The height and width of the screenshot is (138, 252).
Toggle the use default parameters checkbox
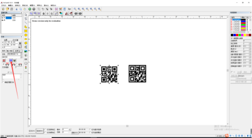232,38
